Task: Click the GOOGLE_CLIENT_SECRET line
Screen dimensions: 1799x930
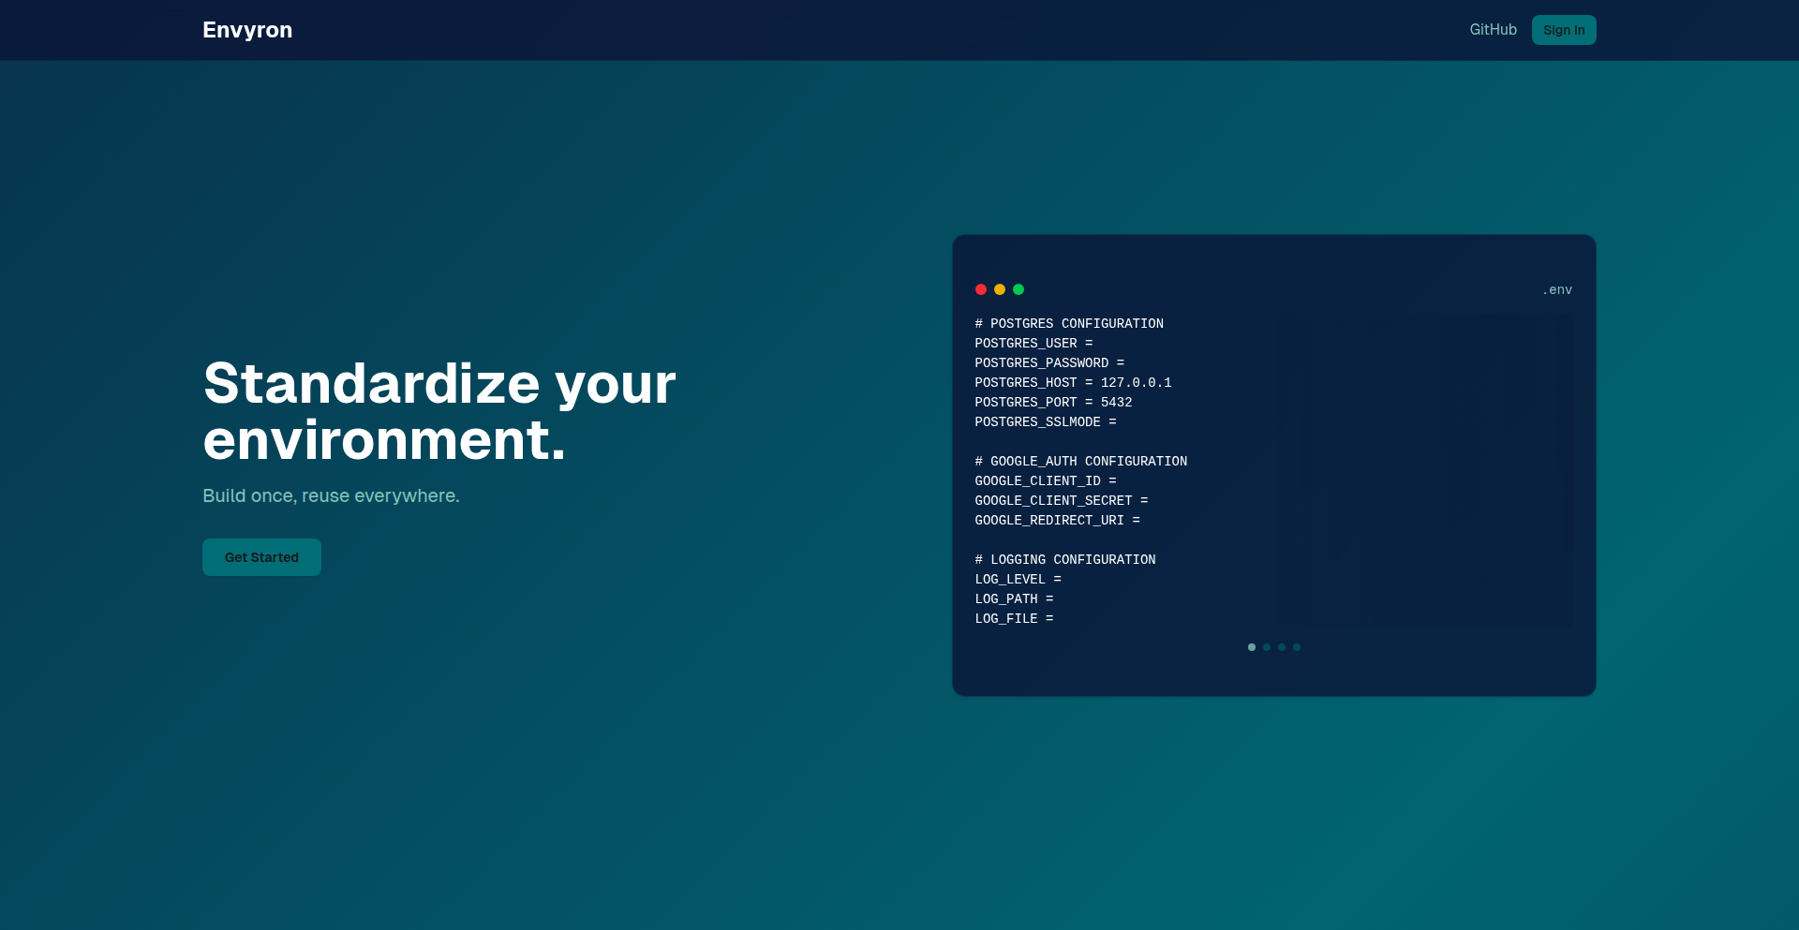Action: (1062, 501)
